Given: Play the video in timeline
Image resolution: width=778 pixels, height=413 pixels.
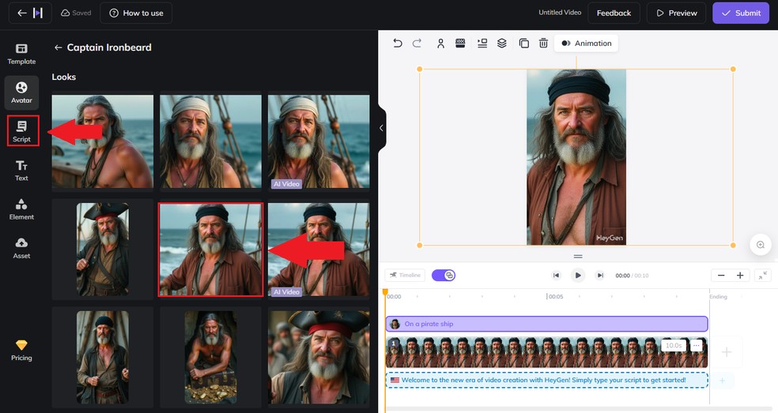Looking at the screenshot, I should [578, 275].
